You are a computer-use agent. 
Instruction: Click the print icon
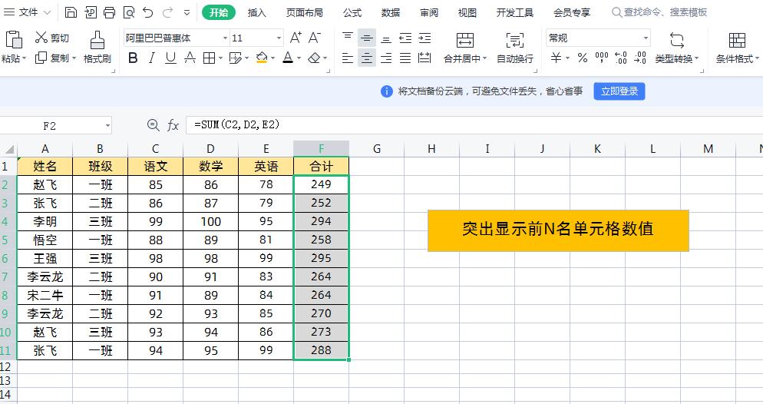pos(110,12)
